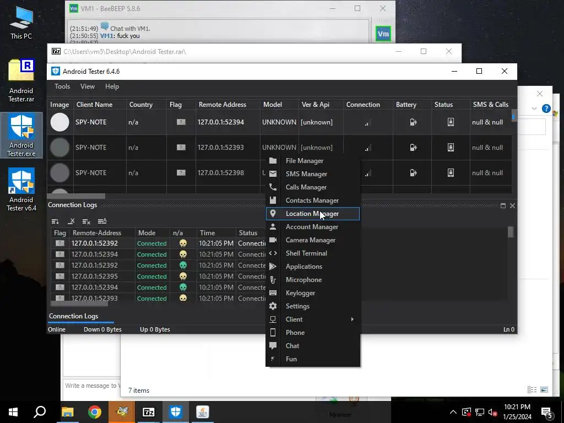Switch to 7-Zip in taskbar
This screenshot has height=423, width=564.
point(149,412)
